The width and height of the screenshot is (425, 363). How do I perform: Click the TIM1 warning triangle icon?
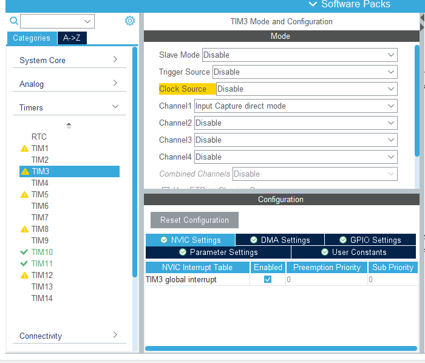click(24, 149)
